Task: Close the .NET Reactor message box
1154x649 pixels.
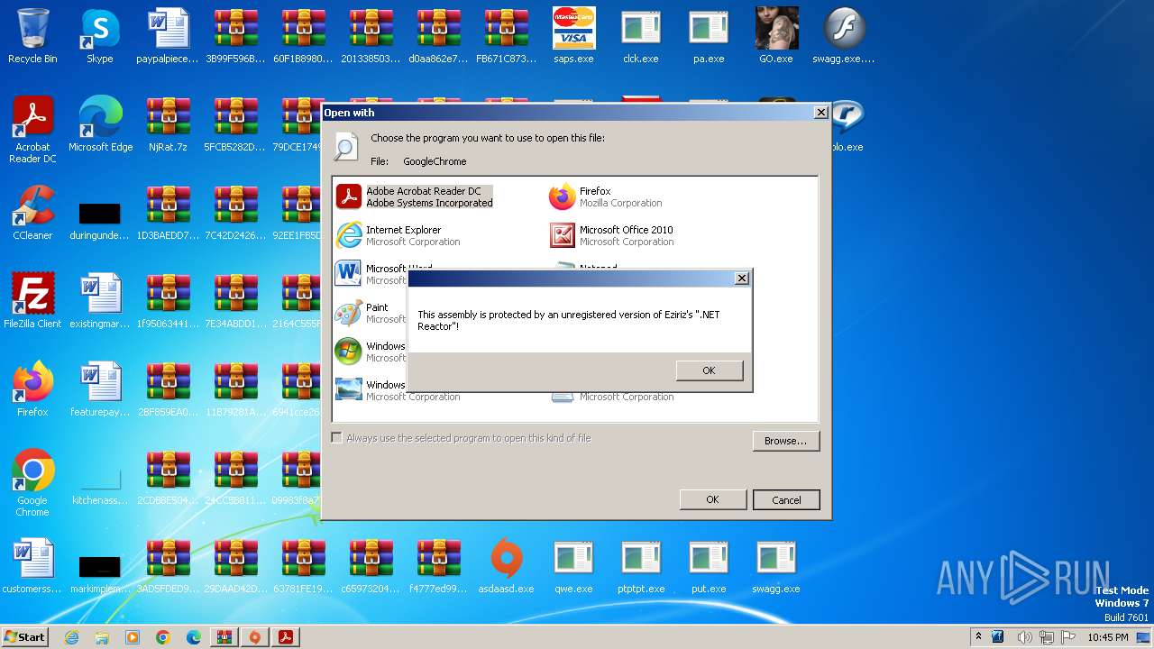Action: coord(742,279)
